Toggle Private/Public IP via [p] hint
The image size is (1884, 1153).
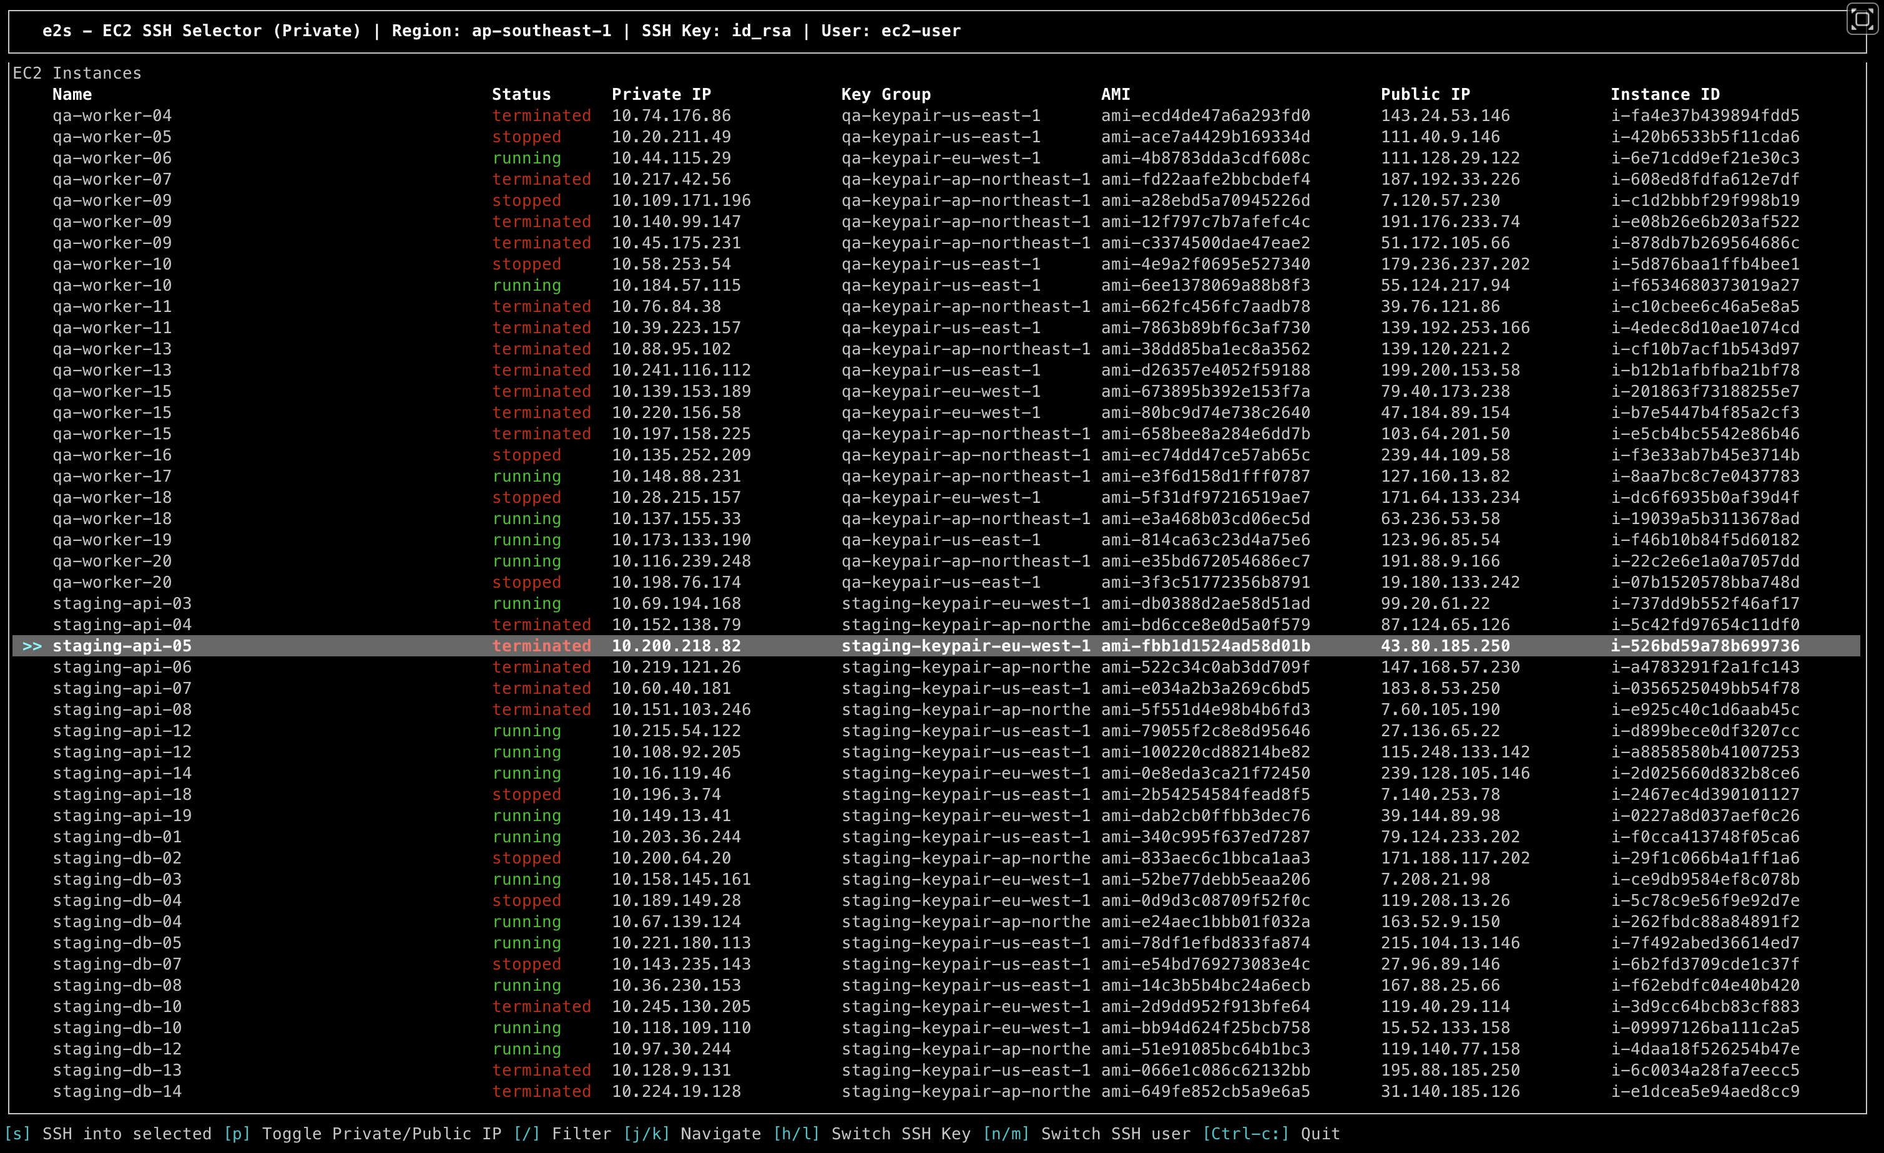363,1134
